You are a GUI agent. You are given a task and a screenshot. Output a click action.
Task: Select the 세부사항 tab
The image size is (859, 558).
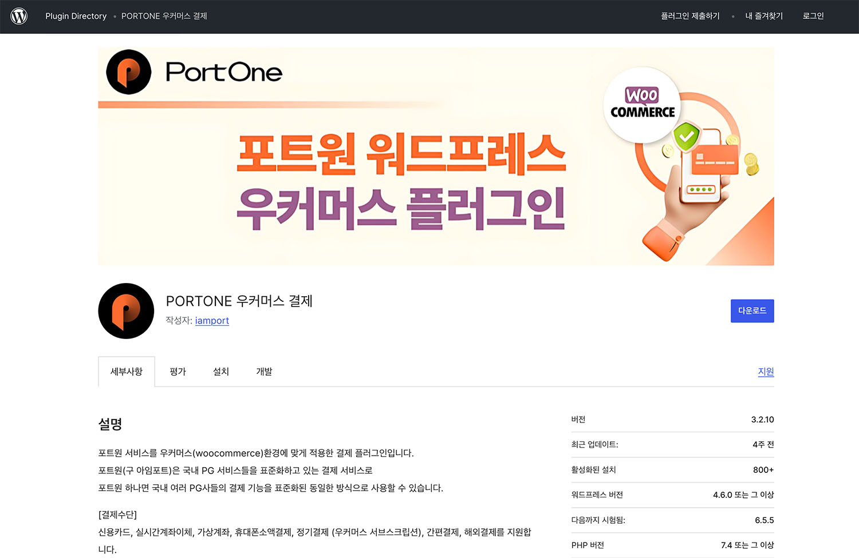coord(127,372)
